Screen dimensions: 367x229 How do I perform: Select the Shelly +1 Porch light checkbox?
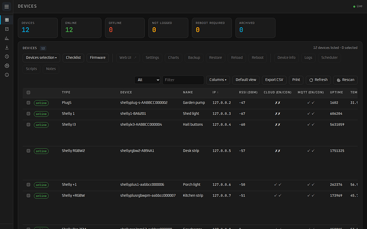point(28,185)
